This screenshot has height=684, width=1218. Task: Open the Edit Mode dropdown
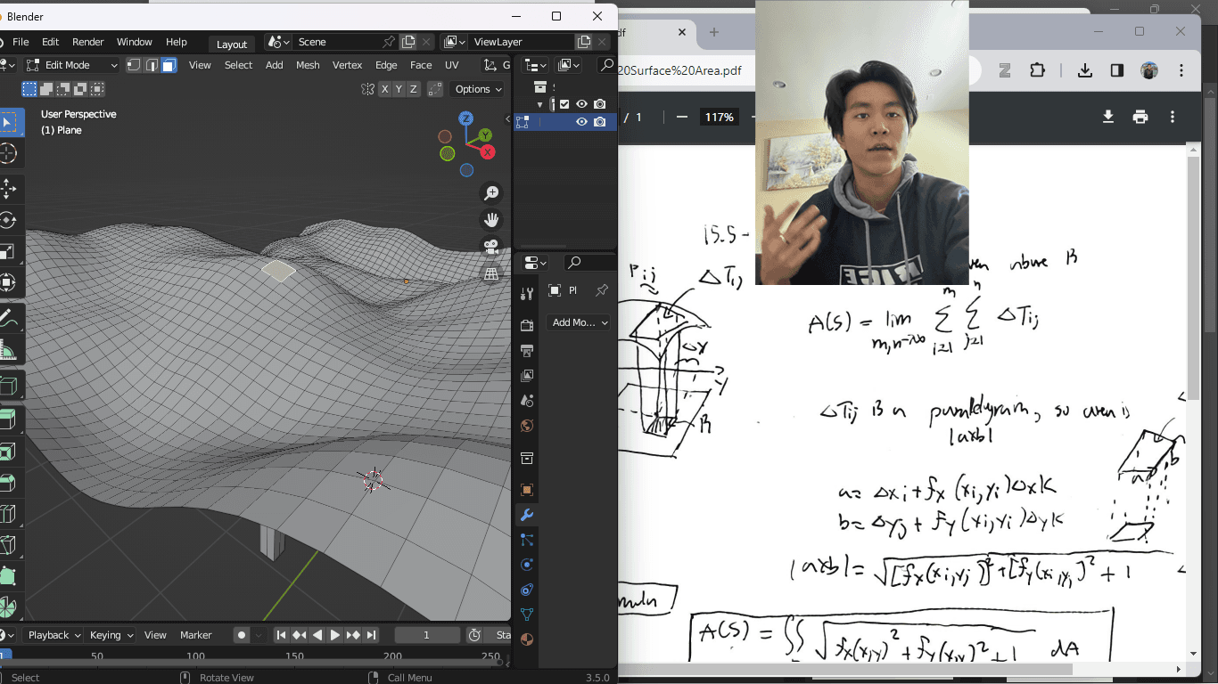71,65
